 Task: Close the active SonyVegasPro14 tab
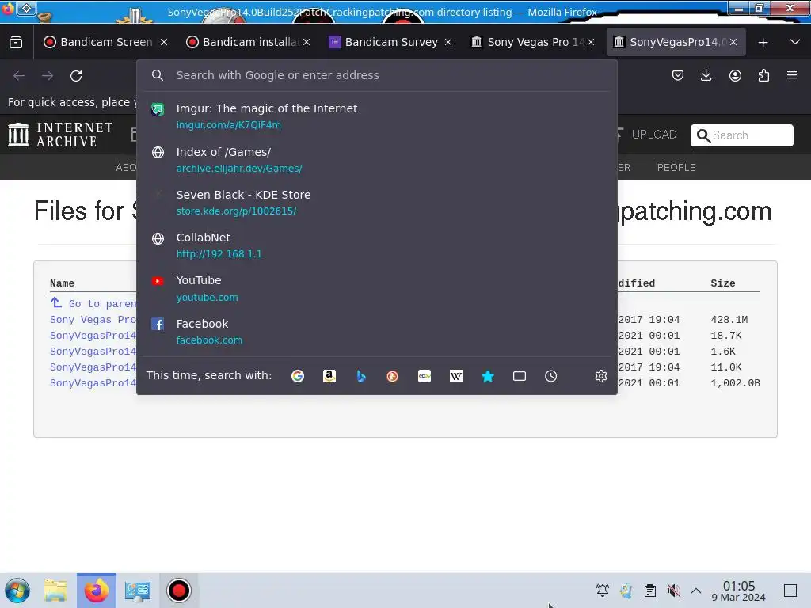(x=733, y=42)
